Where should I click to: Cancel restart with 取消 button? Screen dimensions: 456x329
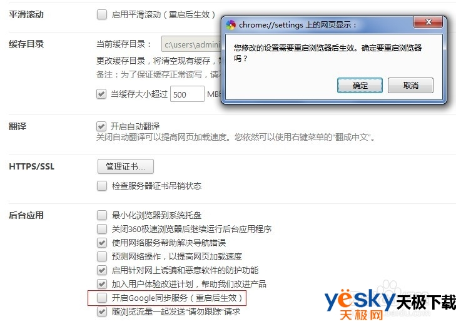coord(410,85)
